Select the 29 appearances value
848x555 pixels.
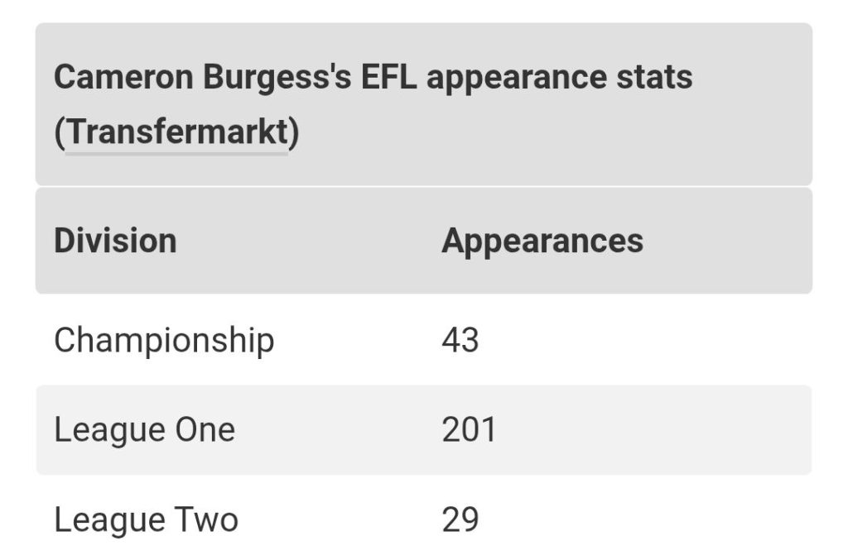(x=460, y=520)
